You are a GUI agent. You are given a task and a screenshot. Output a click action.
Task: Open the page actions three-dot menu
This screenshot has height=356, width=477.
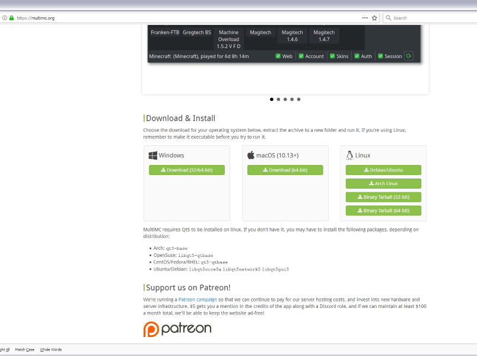pos(365,18)
